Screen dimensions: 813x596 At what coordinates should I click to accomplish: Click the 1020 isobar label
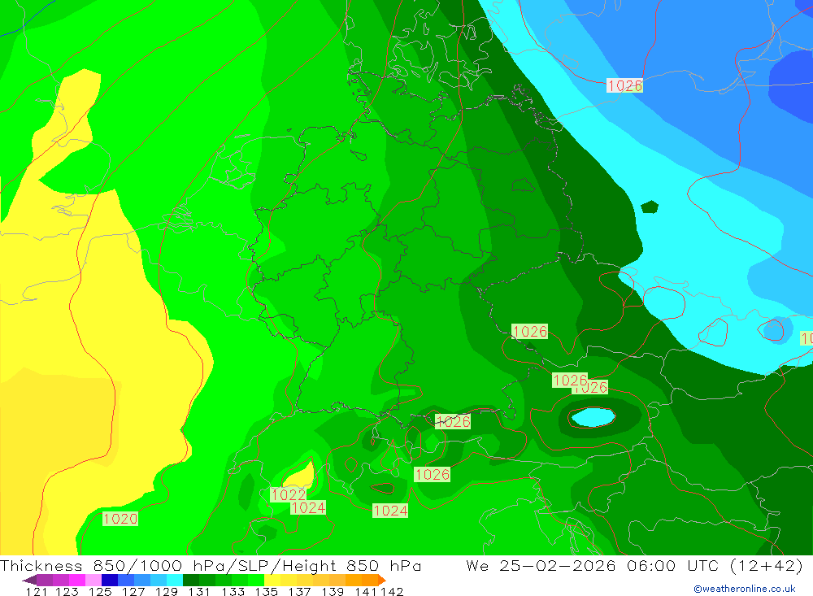[120, 519]
